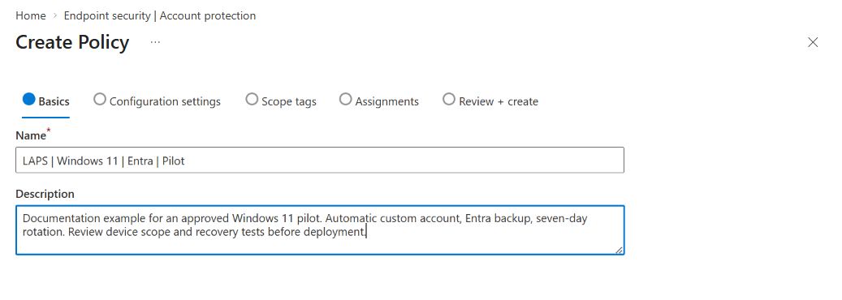The image size is (842, 300).
Task: Select the Basics step tab
Action: click(45, 101)
